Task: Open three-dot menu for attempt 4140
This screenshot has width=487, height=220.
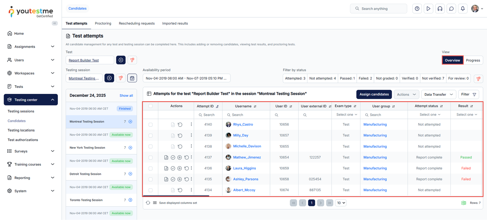Action: click(191, 124)
